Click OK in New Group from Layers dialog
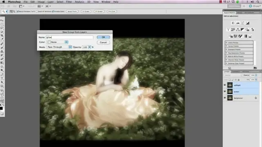This screenshot has height=147, width=262. [x=103, y=37]
